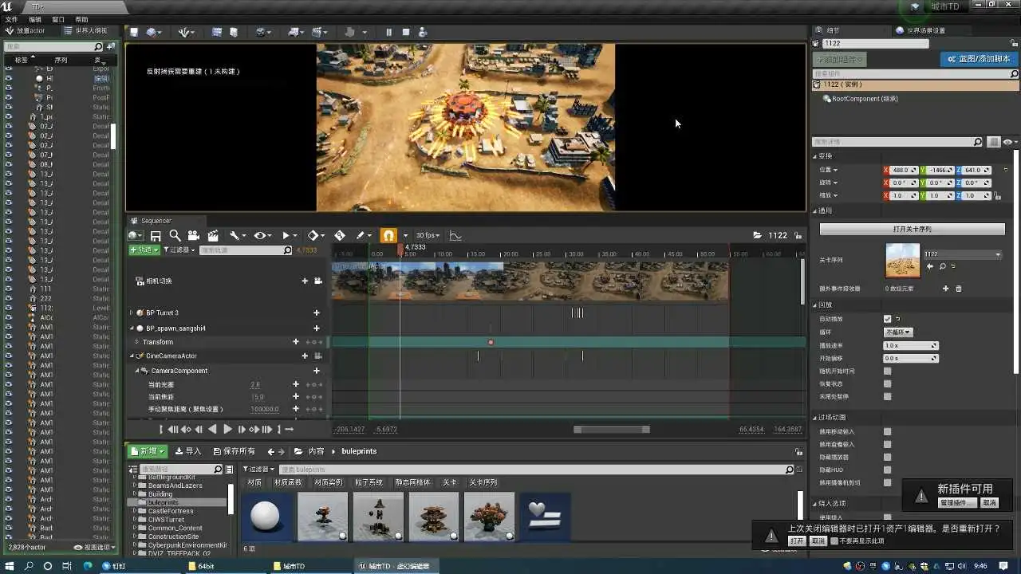Click the Location X value field
The width and height of the screenshot is (1021, 574).
(x=903, y=170)
